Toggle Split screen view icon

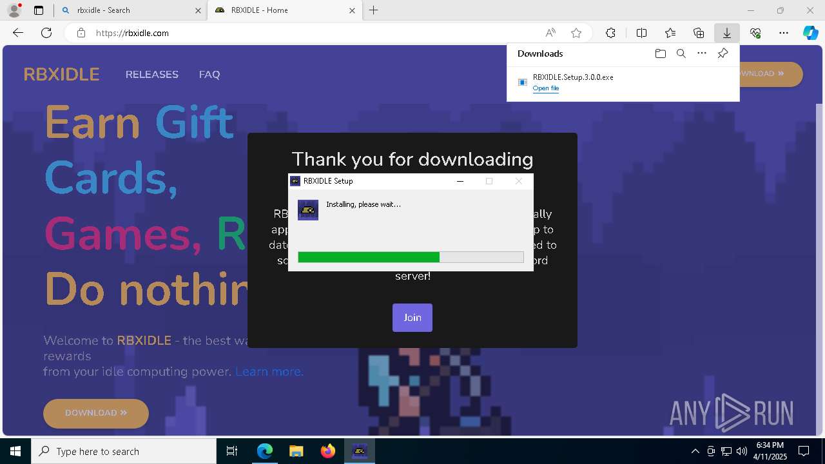point(642,33)
